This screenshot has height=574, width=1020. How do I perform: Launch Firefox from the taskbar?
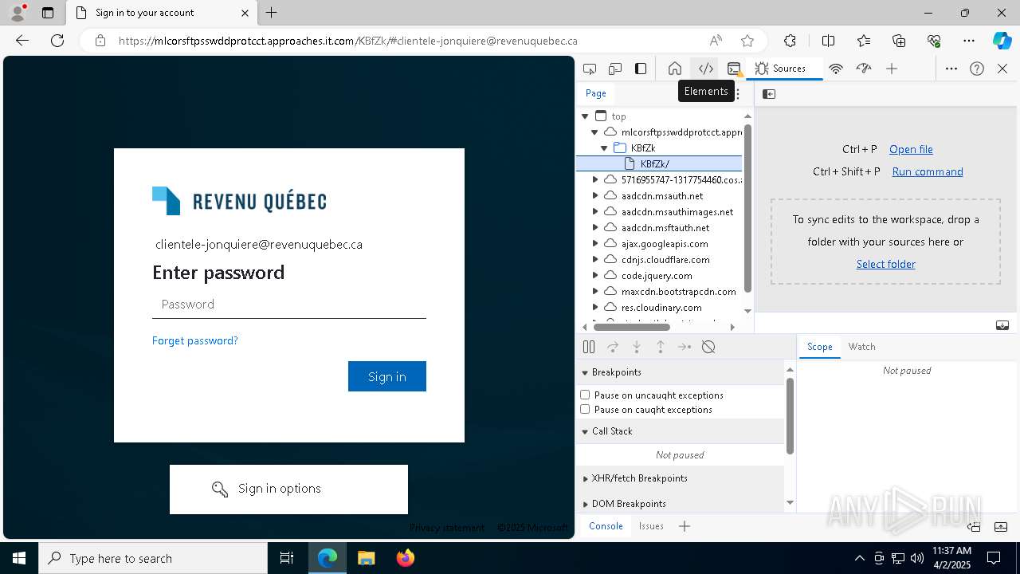[406, 558]
